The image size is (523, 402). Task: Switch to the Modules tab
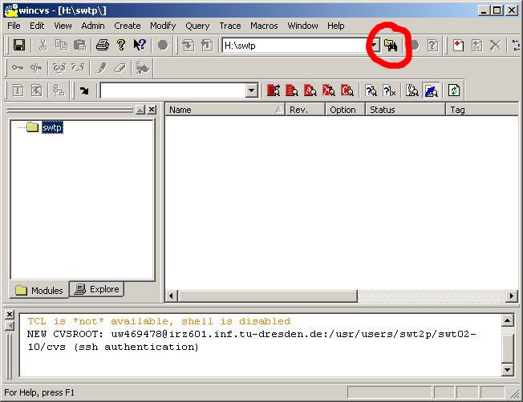click(39, 290)
